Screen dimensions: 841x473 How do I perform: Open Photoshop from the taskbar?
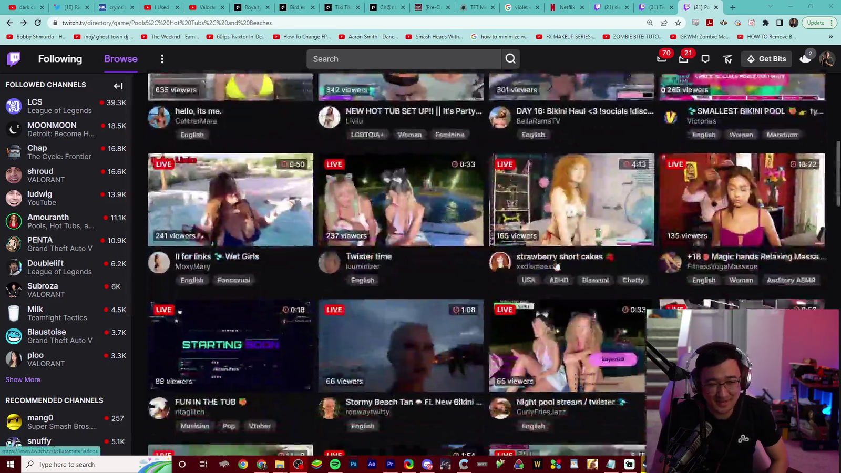pyautogui.click(x=353, y=464)
